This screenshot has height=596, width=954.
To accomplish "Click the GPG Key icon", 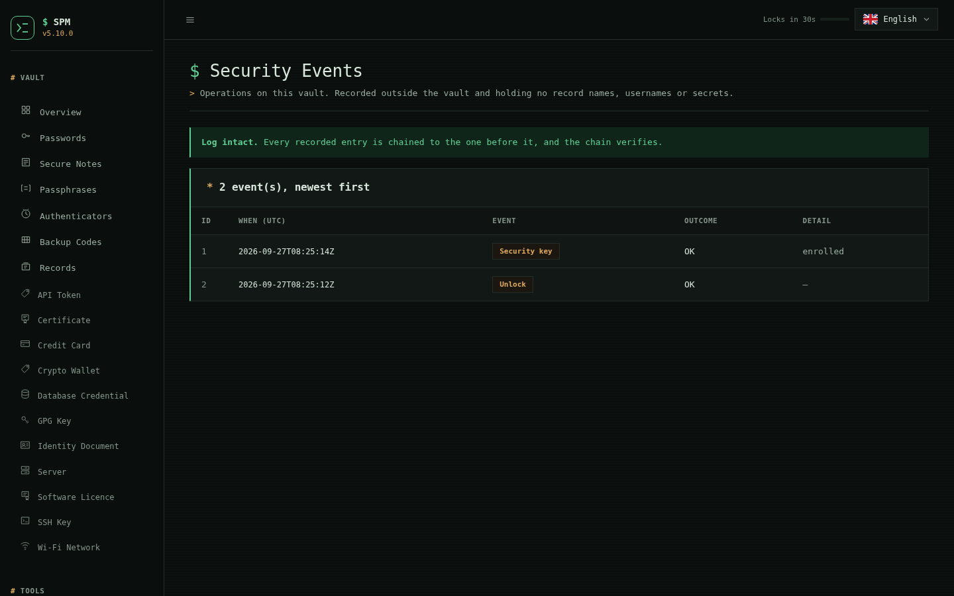I will tap(25, 419).
